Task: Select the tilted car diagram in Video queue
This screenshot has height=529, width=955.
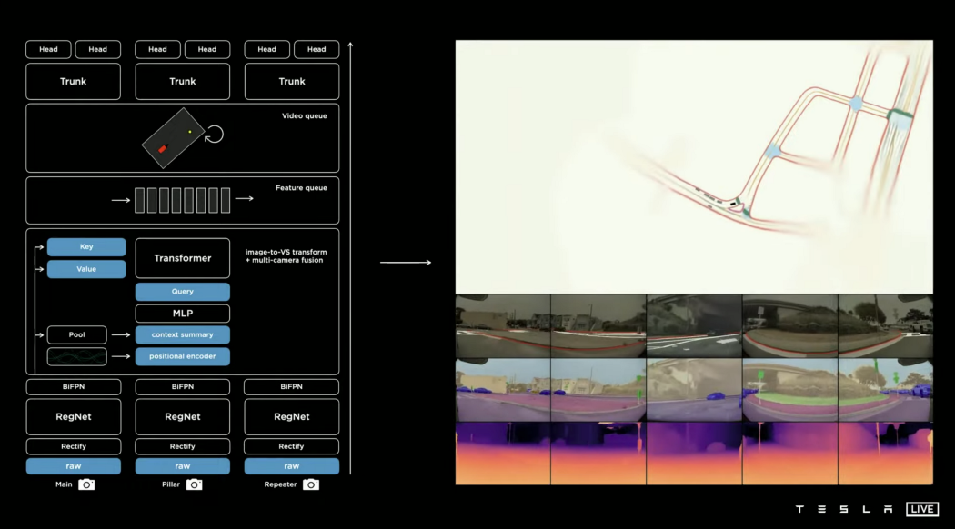Action: (173, 138)
